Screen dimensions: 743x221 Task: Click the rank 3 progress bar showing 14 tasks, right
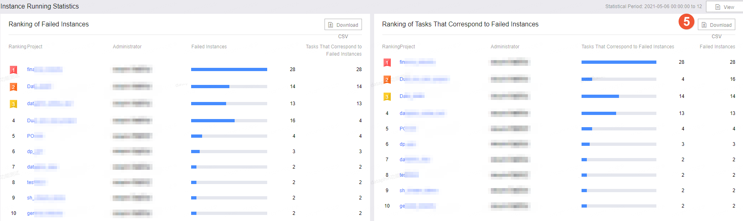[619, 96]
